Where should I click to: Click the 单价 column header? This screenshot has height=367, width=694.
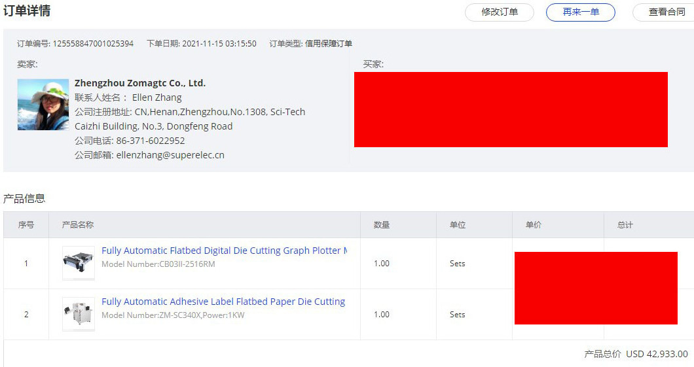click(534, 225)
